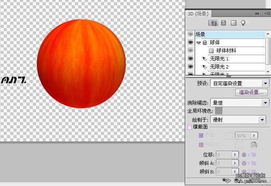Select the 场景 row in the list
Screen dimensions: 271x186
tap(230, 34)
